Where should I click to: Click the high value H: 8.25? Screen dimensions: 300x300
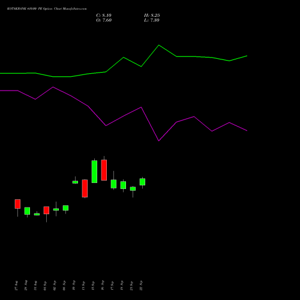point(152,16)
